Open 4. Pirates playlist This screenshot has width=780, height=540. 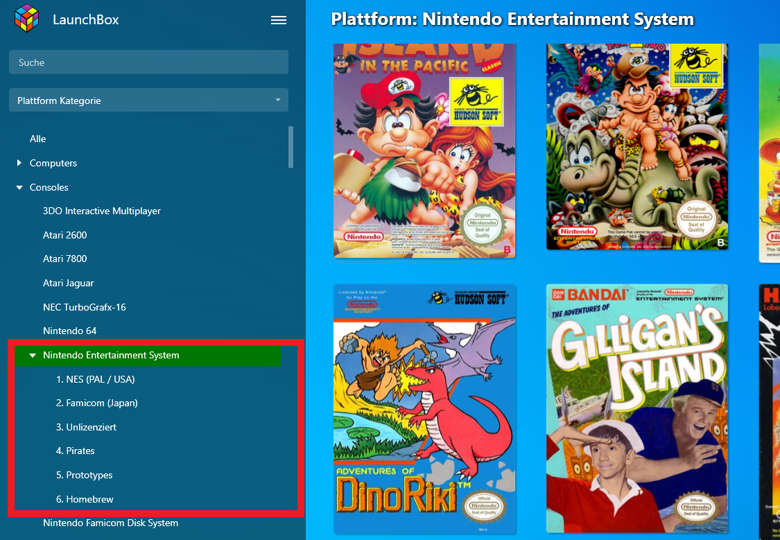click(x=75, y=451)
